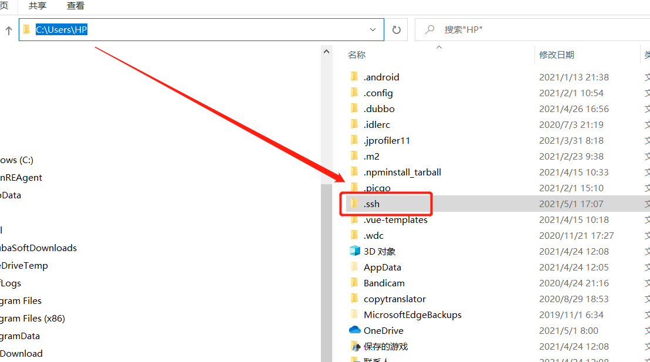
Task: Click the 2021/5/1 17:07 date cell
Action: pos(571,204)
